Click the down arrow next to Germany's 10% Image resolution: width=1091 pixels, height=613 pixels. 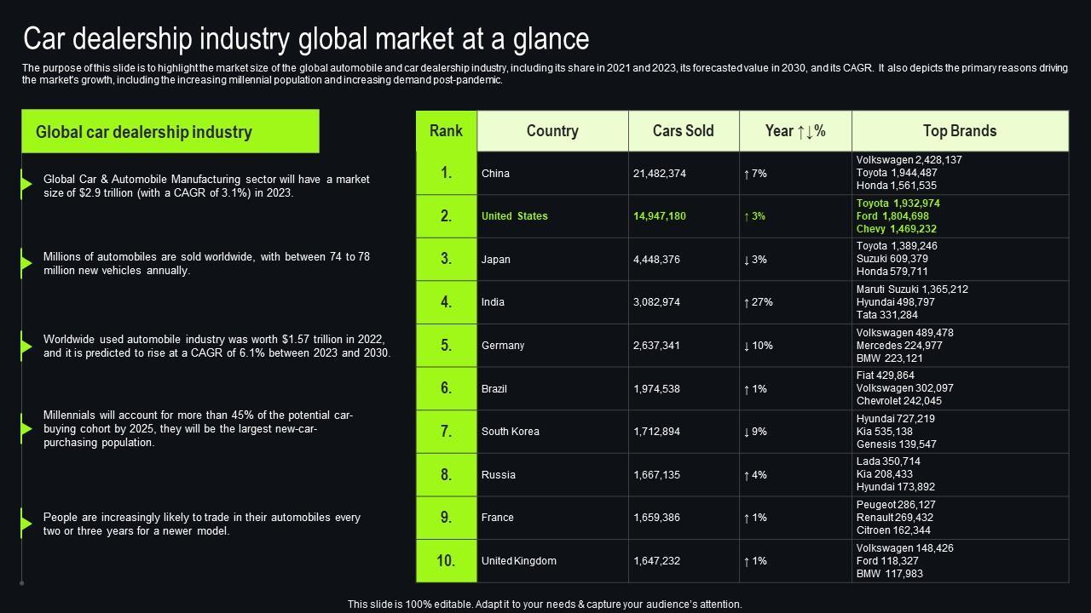pyautogui.click(x=747, y=346)
